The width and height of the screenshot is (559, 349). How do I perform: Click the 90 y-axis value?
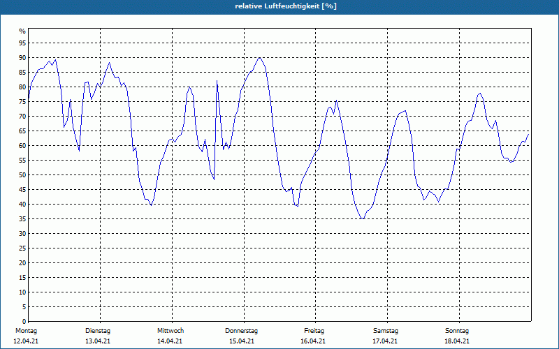pos(22,58)
